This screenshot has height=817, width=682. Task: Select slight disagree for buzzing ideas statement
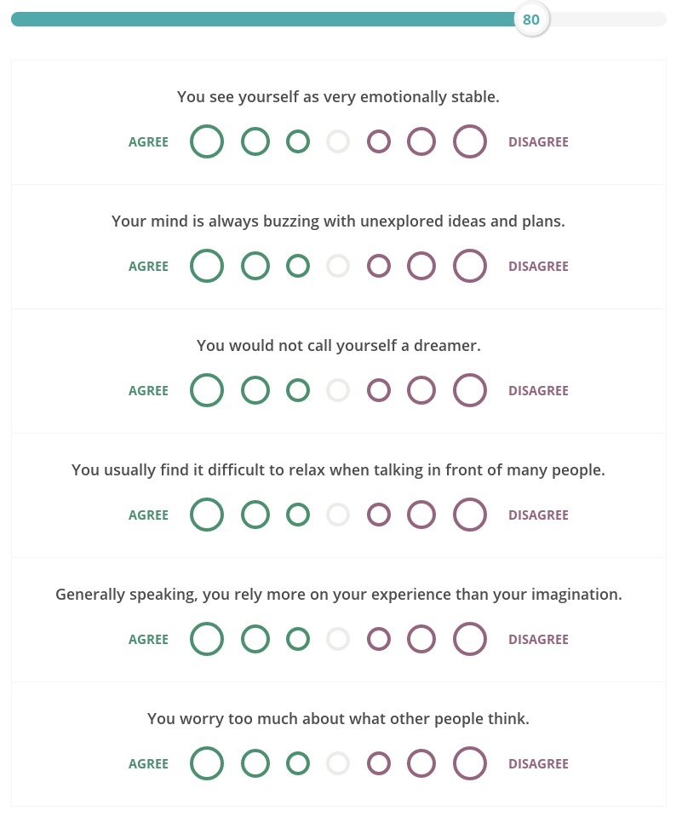click(379, 266)
